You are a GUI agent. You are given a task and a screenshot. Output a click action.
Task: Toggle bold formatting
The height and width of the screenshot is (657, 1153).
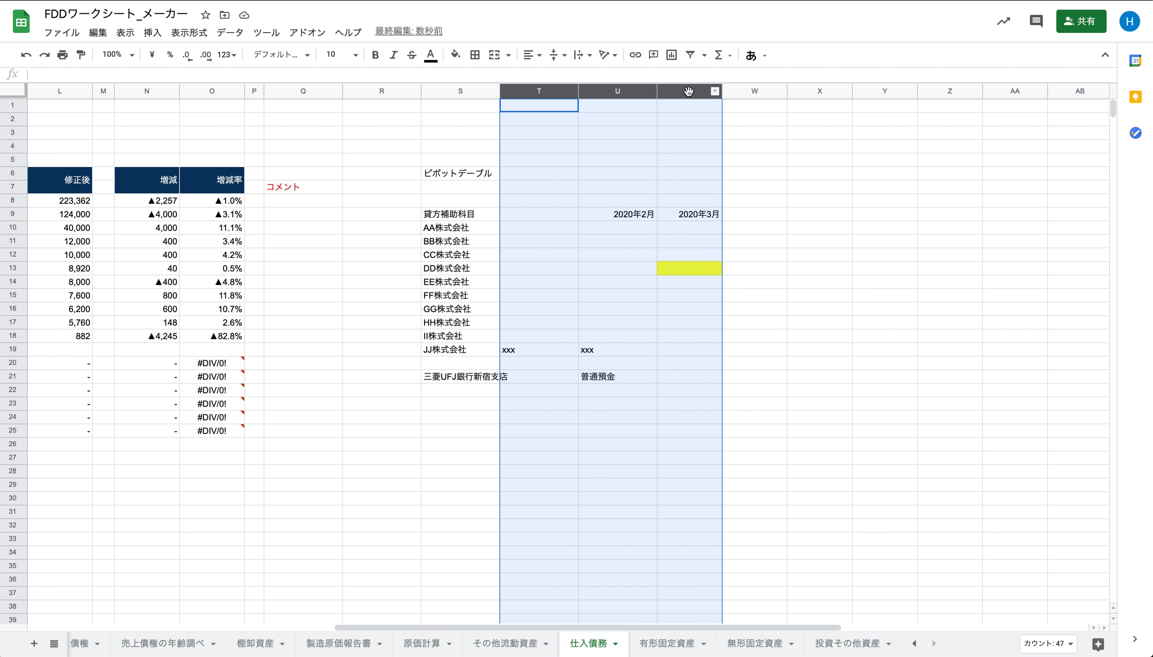coord(375,55)
